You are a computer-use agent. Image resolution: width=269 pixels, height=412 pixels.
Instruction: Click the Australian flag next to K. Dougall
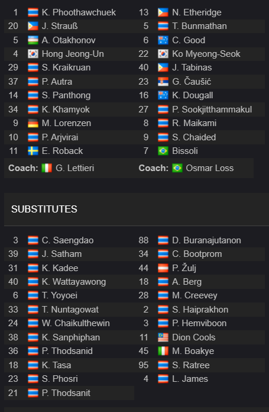click(x=163, y=95)
